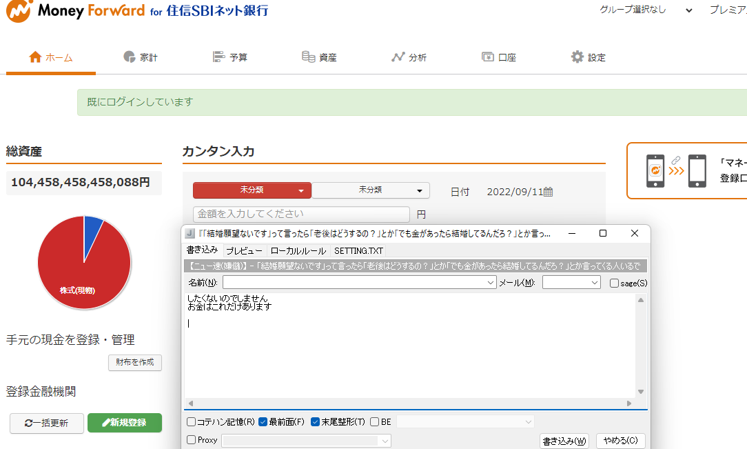Open the 口座 accounts tab
The width and height of the screenshot is (747, 449).
pyautogui.click(x=499, y=58)
